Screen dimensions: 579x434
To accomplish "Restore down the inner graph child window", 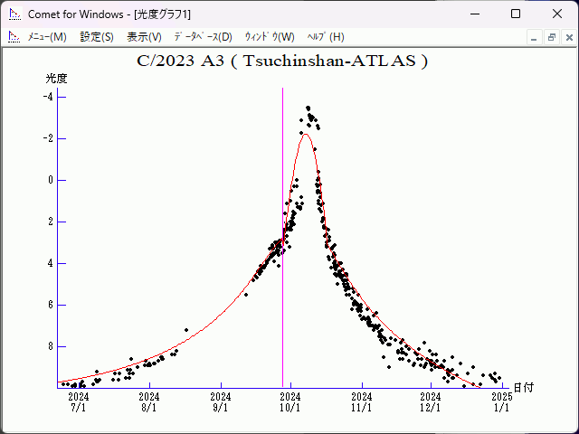I will 551,37.
